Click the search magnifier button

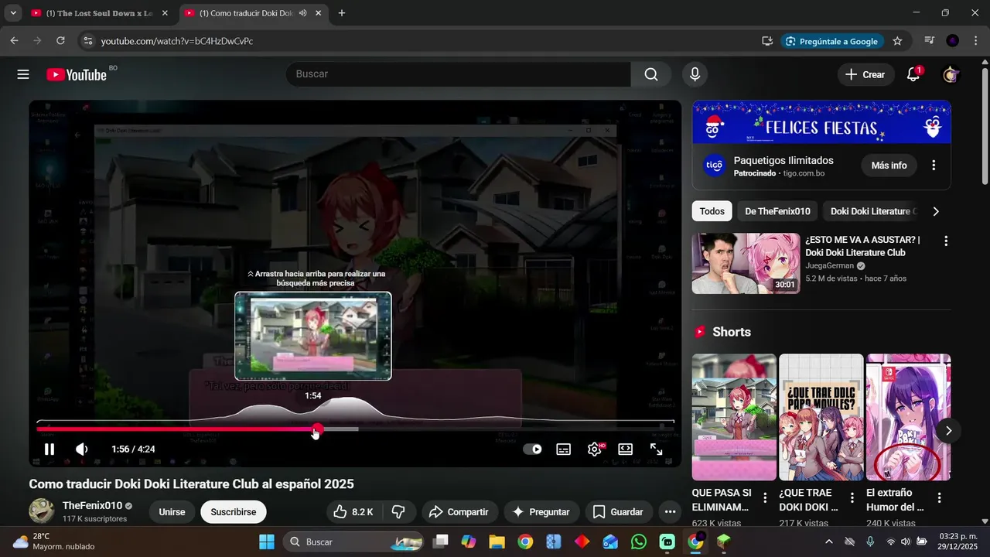651,74
